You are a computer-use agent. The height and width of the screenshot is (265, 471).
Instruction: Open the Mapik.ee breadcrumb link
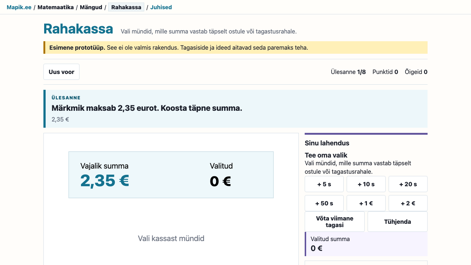[x=19, y=7]
